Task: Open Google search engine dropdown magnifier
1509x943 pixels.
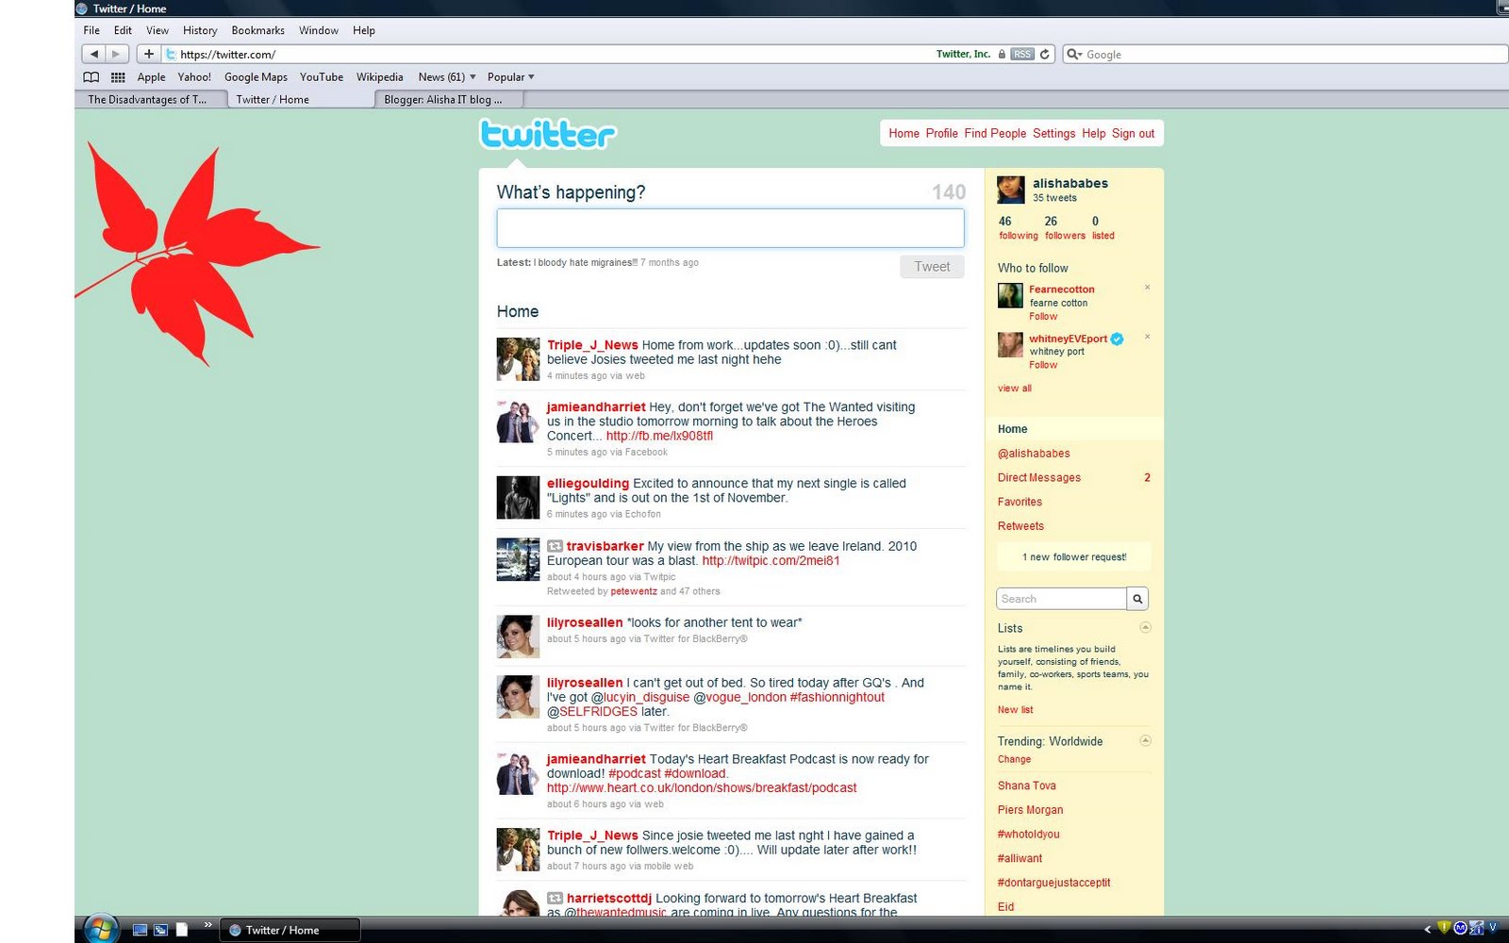Action: click(1073, 55)
